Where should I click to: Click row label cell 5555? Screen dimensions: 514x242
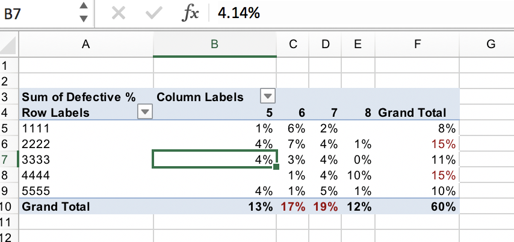pos(86,191)
